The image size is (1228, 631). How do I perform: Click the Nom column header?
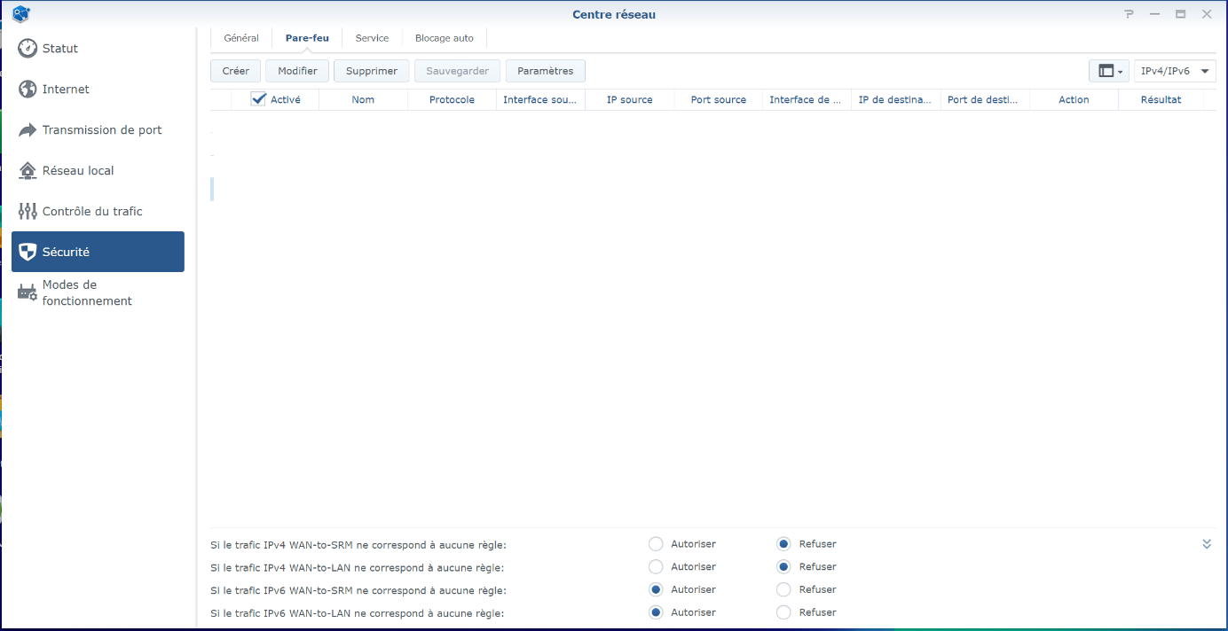tap(363, 99)
